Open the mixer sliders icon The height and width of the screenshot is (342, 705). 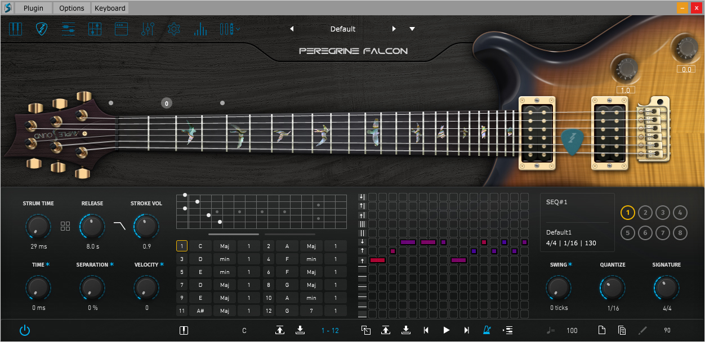point(148,29)
